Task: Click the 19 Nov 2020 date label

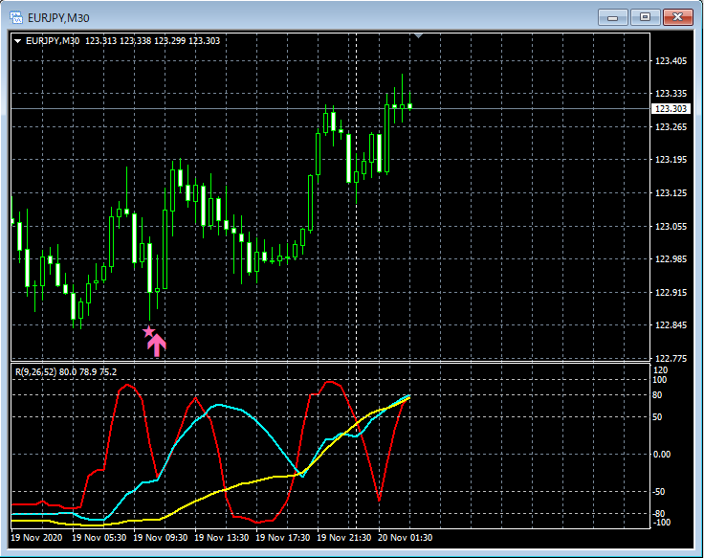Action: [x=36, y=538]
